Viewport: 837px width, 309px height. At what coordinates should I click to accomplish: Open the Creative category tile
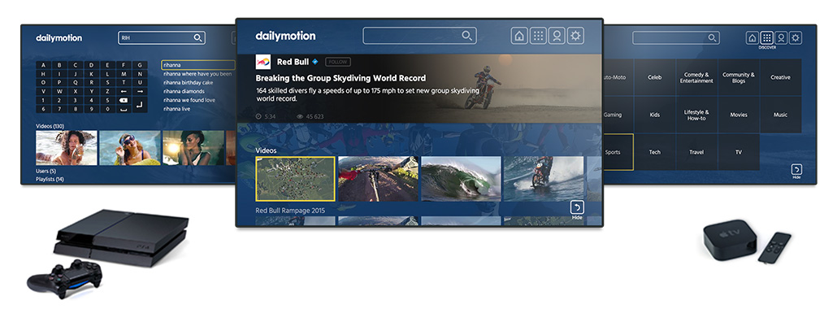[780, 77]
